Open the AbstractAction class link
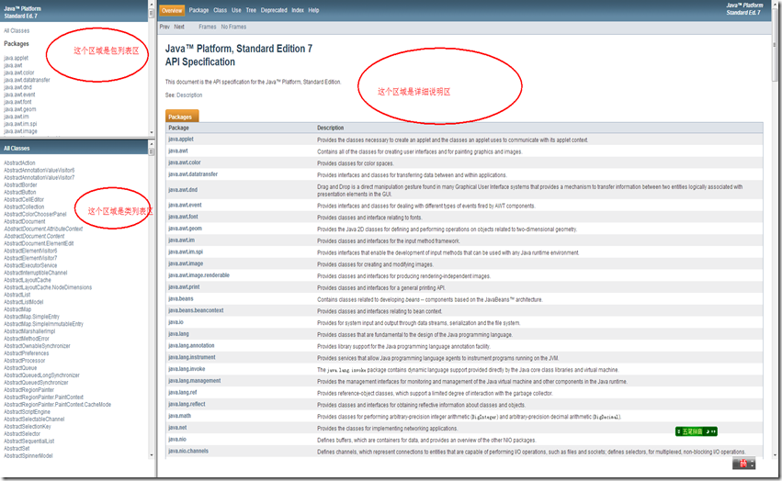782x481 pixels. 19,163
